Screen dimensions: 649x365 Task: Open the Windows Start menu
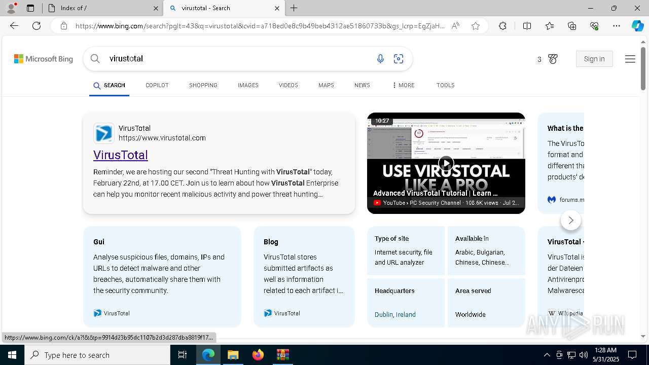point(12,355)
